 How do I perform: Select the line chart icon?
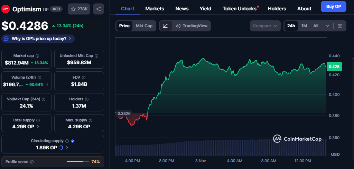click(166, 26)
